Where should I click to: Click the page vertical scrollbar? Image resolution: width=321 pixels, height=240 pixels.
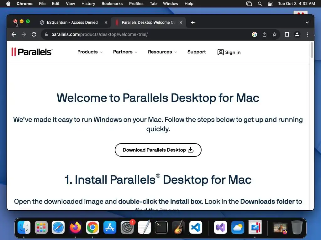point(312,50)
